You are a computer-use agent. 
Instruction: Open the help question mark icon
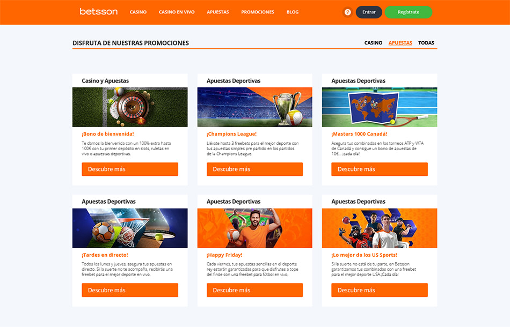click(x=348, y=12)
